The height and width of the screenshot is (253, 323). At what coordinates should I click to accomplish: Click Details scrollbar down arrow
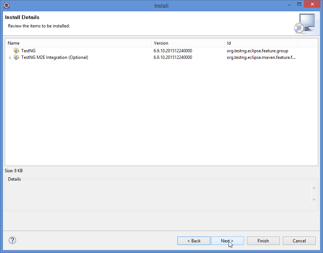[314, 199]
